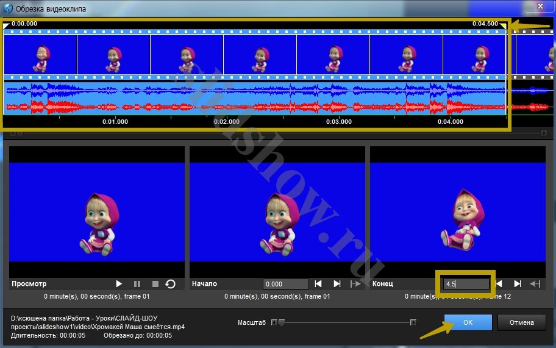The image size is (556, 348).
Task: Click the end trim marker at 0:04.500
Action: point(504,26)
